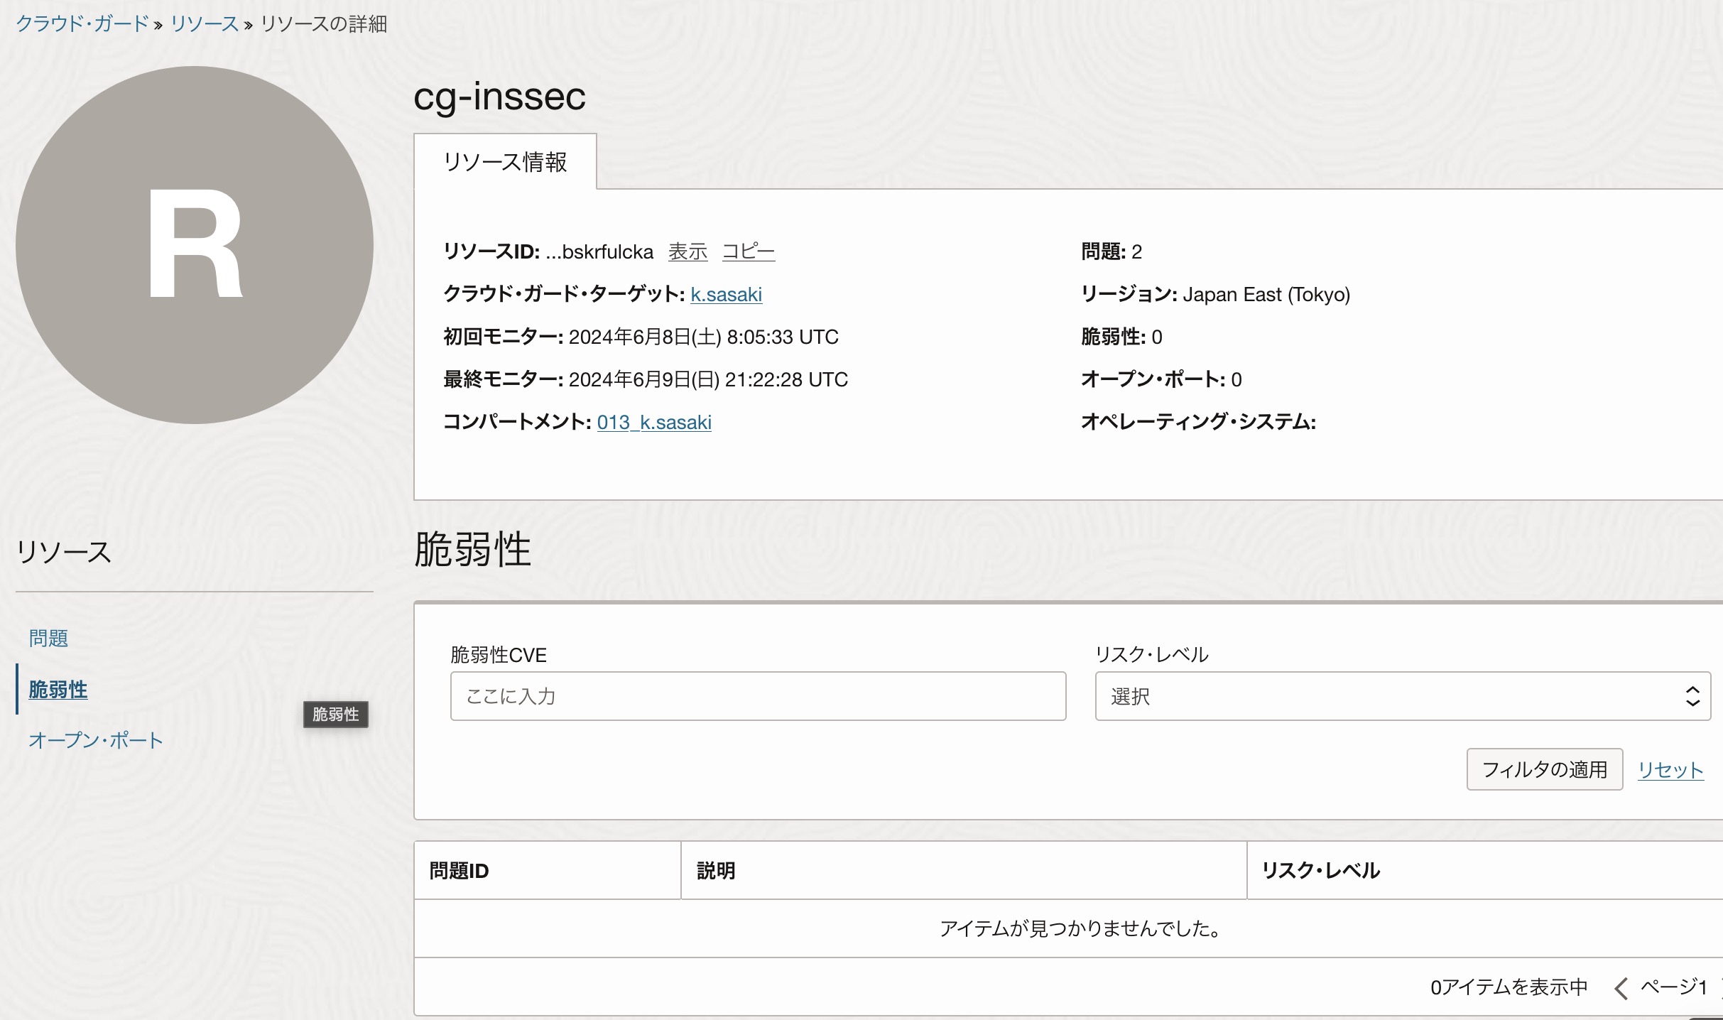This screenshot has width=1723, height=1020.
Task: Click the リソース breadcrumb link
Action: tap(205, 24)
